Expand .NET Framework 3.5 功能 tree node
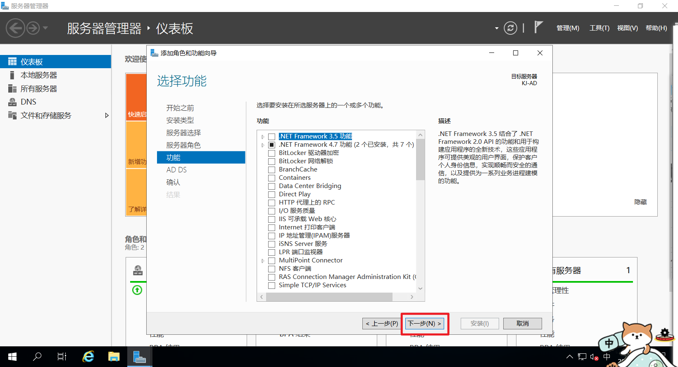Viewport: 678px width, 367px height. point(263,137)
